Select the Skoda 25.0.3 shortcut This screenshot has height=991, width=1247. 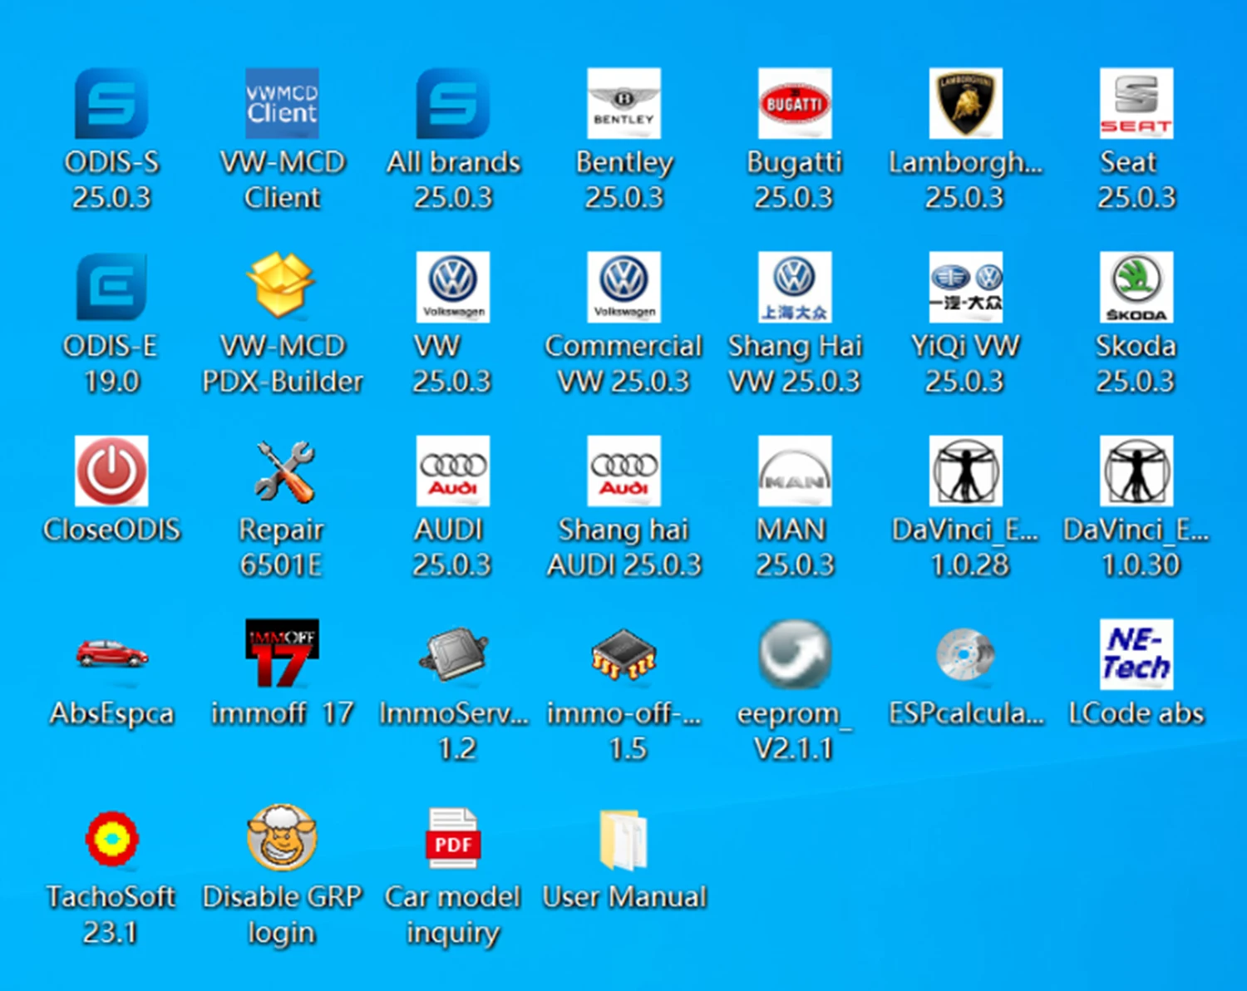click(x=1136, y=287)
